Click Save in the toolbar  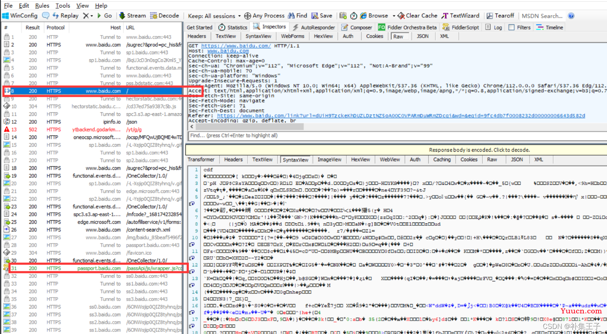pos(322,16)
